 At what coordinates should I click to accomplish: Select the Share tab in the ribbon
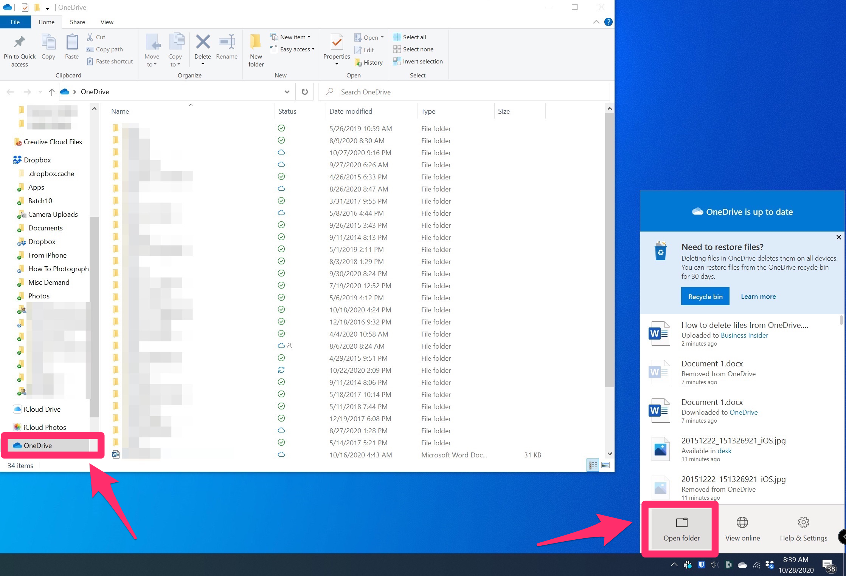click(x=77, y=21)
